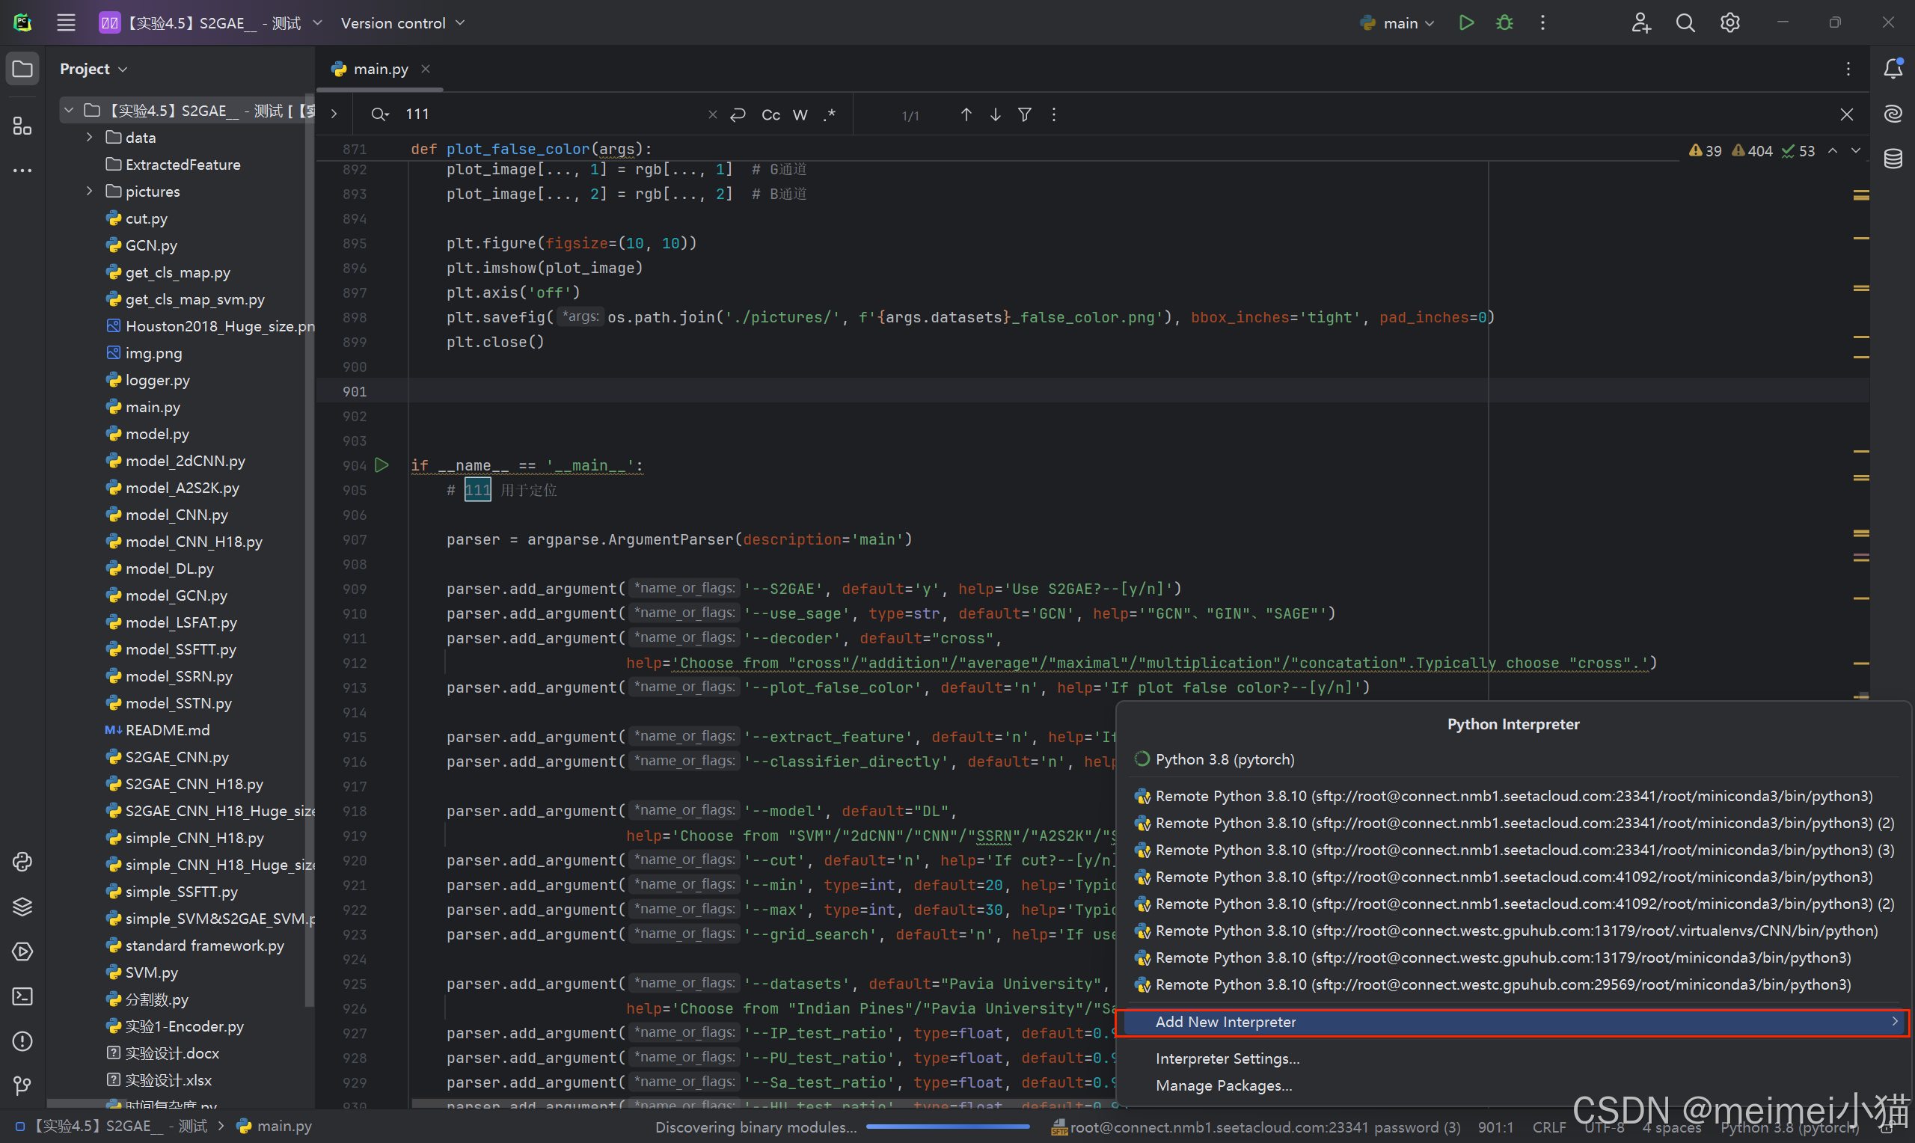The width and height of the screenshot is (1915, 1143).
Task: Open Interpreter Settings from the popup
Action: pyautogui.click(x=1227, y=1058)
